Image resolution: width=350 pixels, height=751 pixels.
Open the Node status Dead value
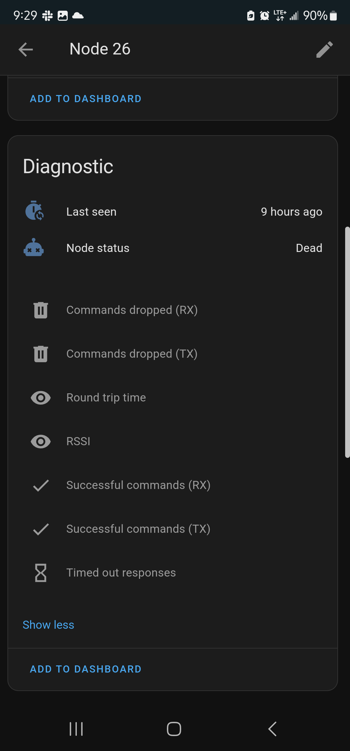[x=309, y=248]
